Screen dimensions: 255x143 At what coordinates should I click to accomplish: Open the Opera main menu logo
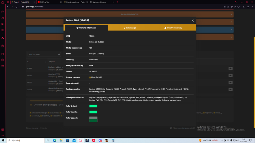pyautogui.click(x=3, y=3)
